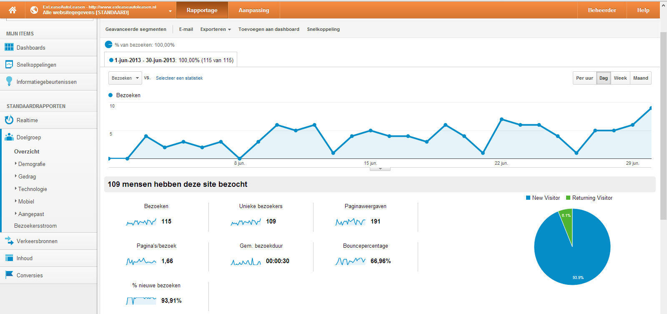The image size is (667, 314).
Task: Click the Realtime sidebar label
Action: click(27, 120)
